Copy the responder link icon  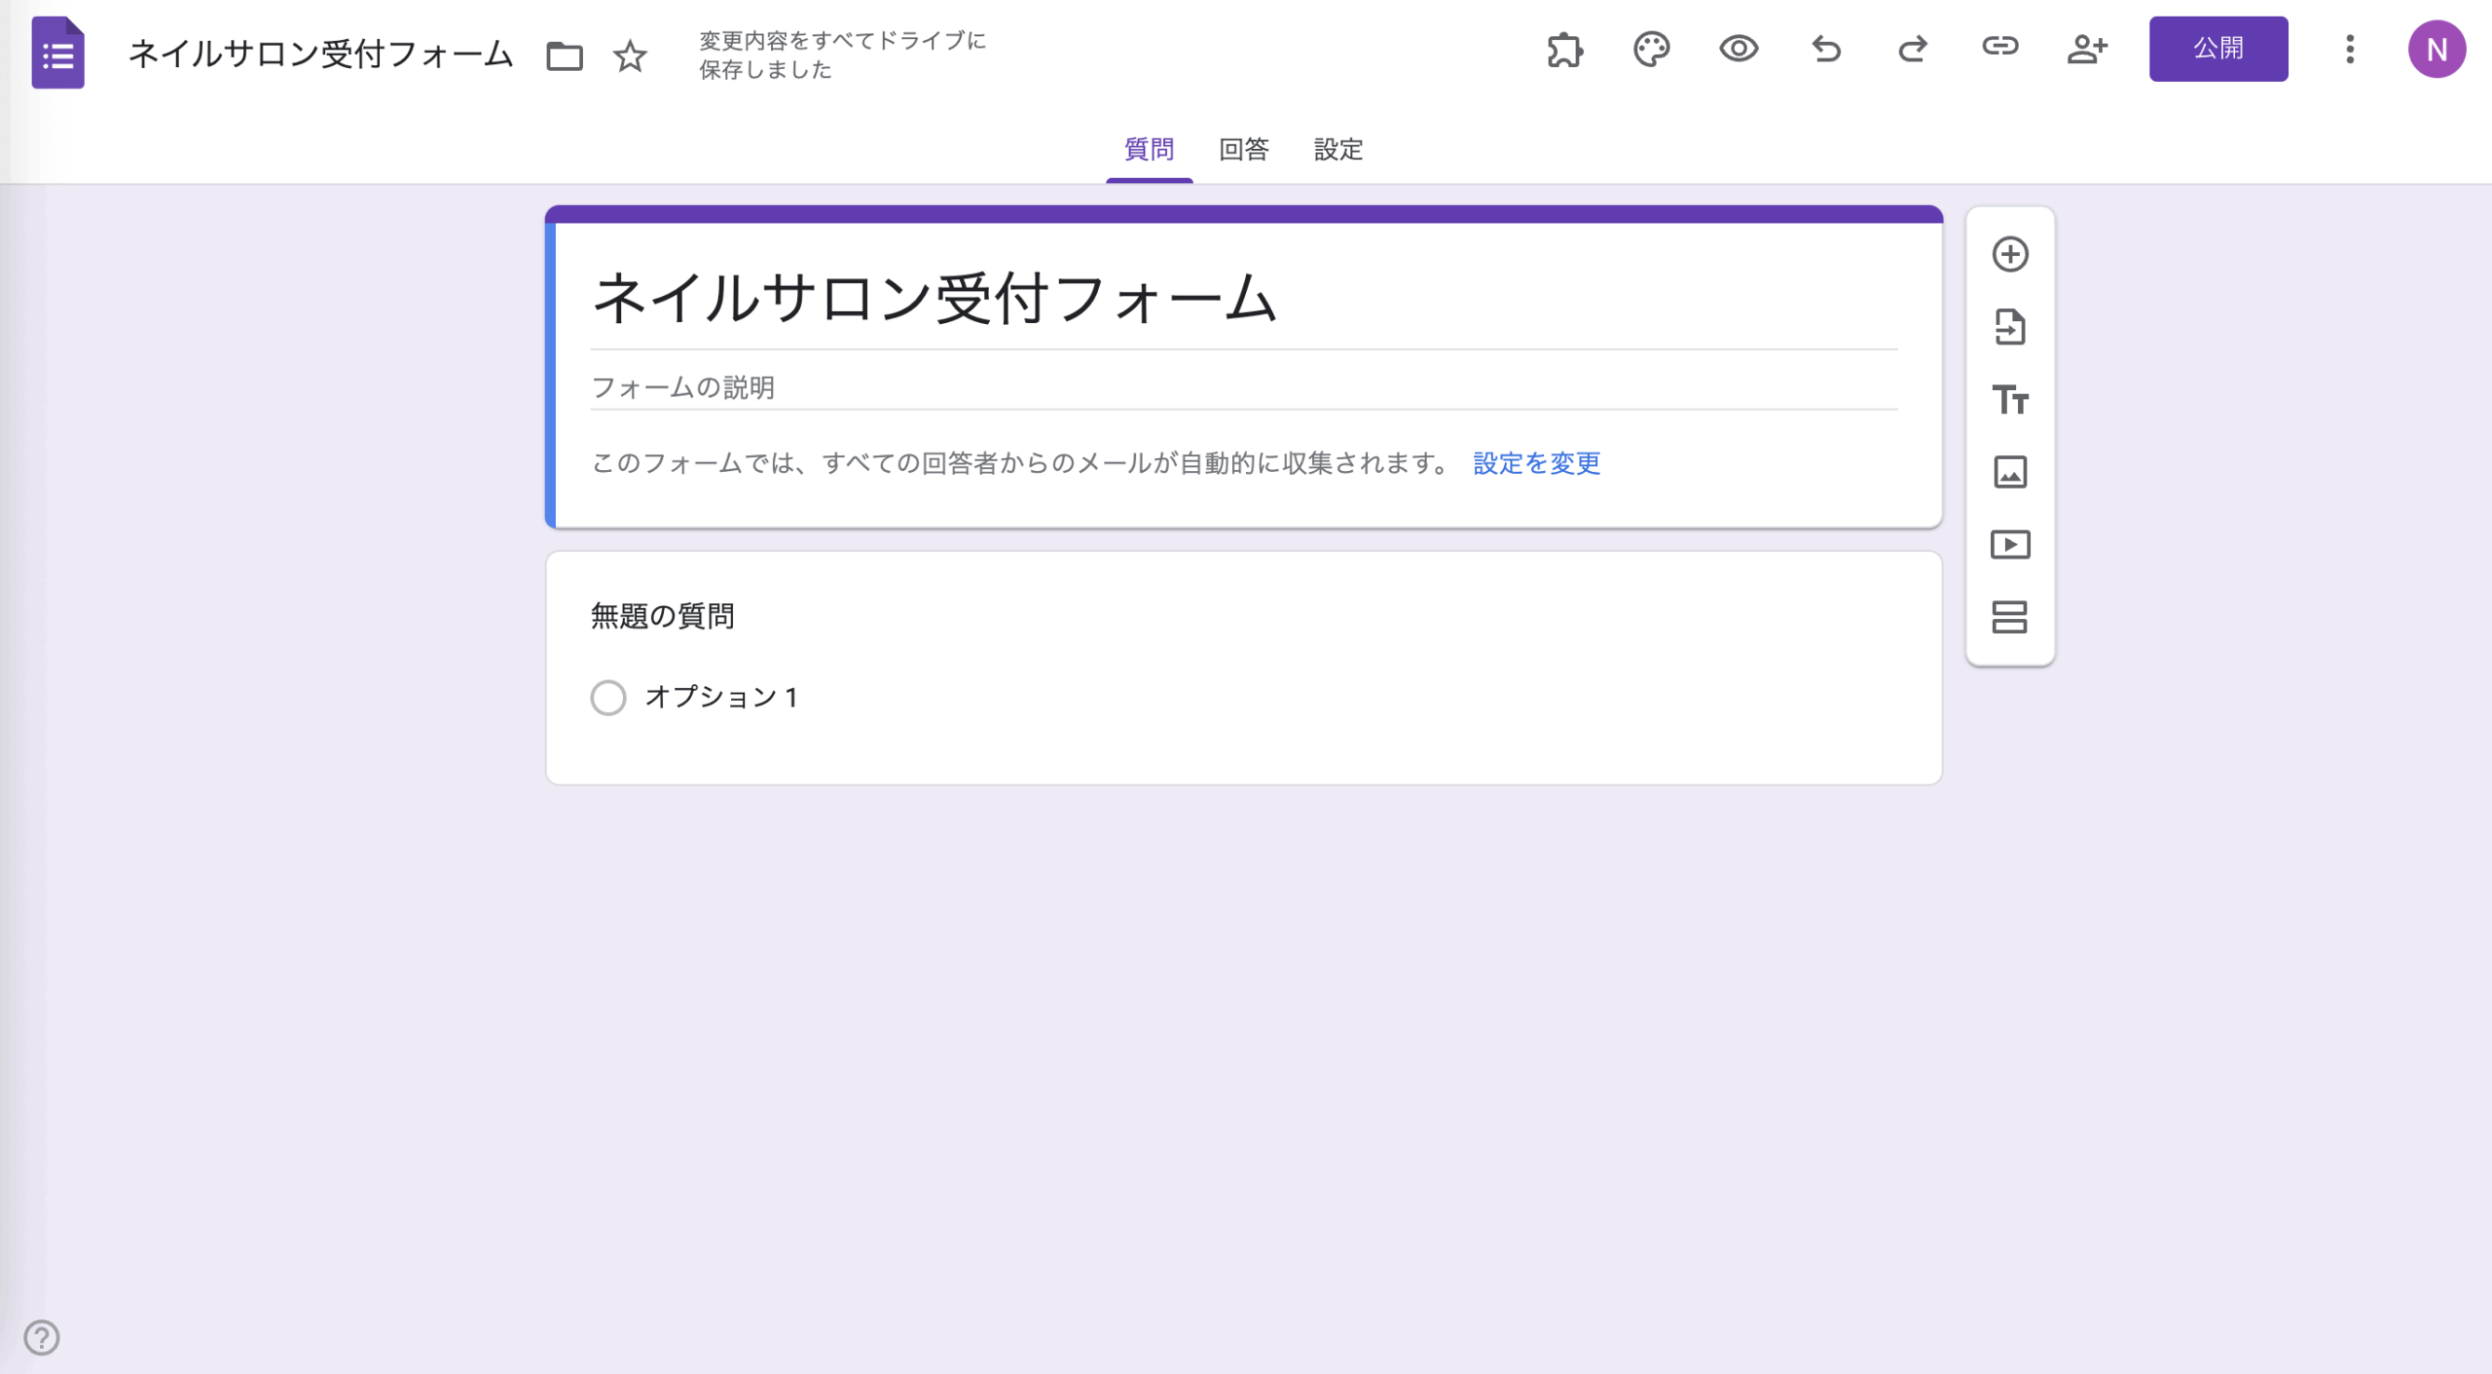(x=2000, y=47)
